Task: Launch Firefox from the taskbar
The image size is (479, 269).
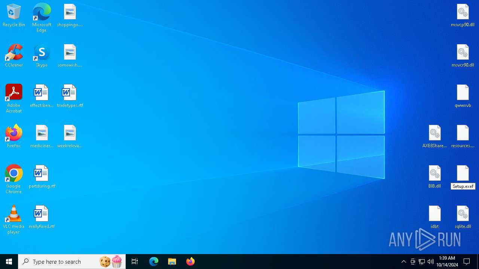Action: (x=190, y=262)
